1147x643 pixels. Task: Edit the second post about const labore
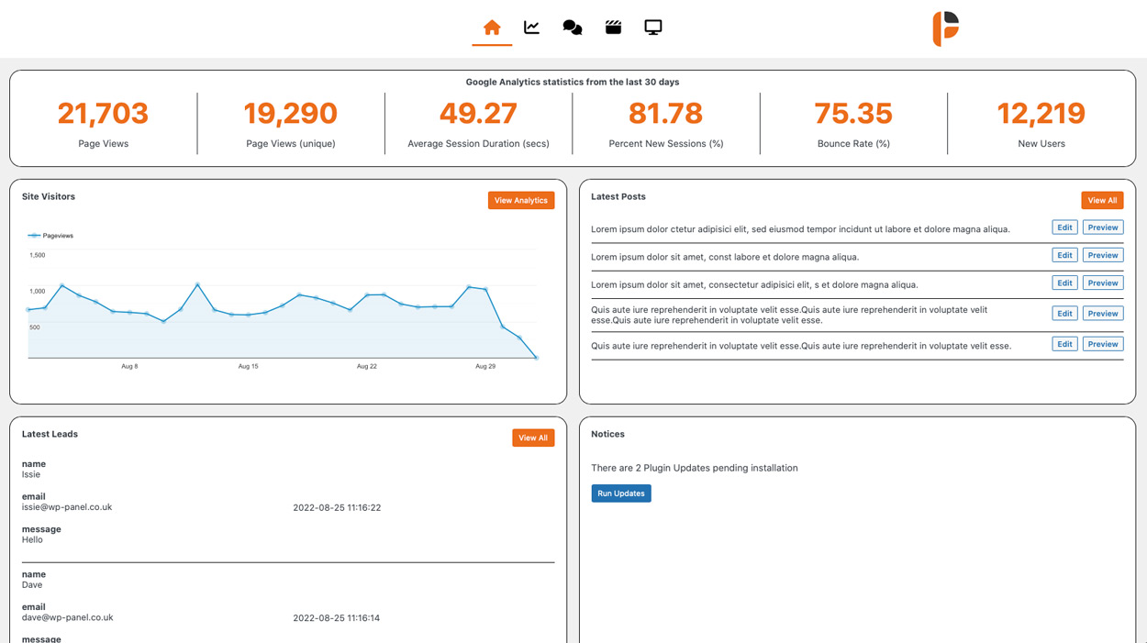(1064, 254)
